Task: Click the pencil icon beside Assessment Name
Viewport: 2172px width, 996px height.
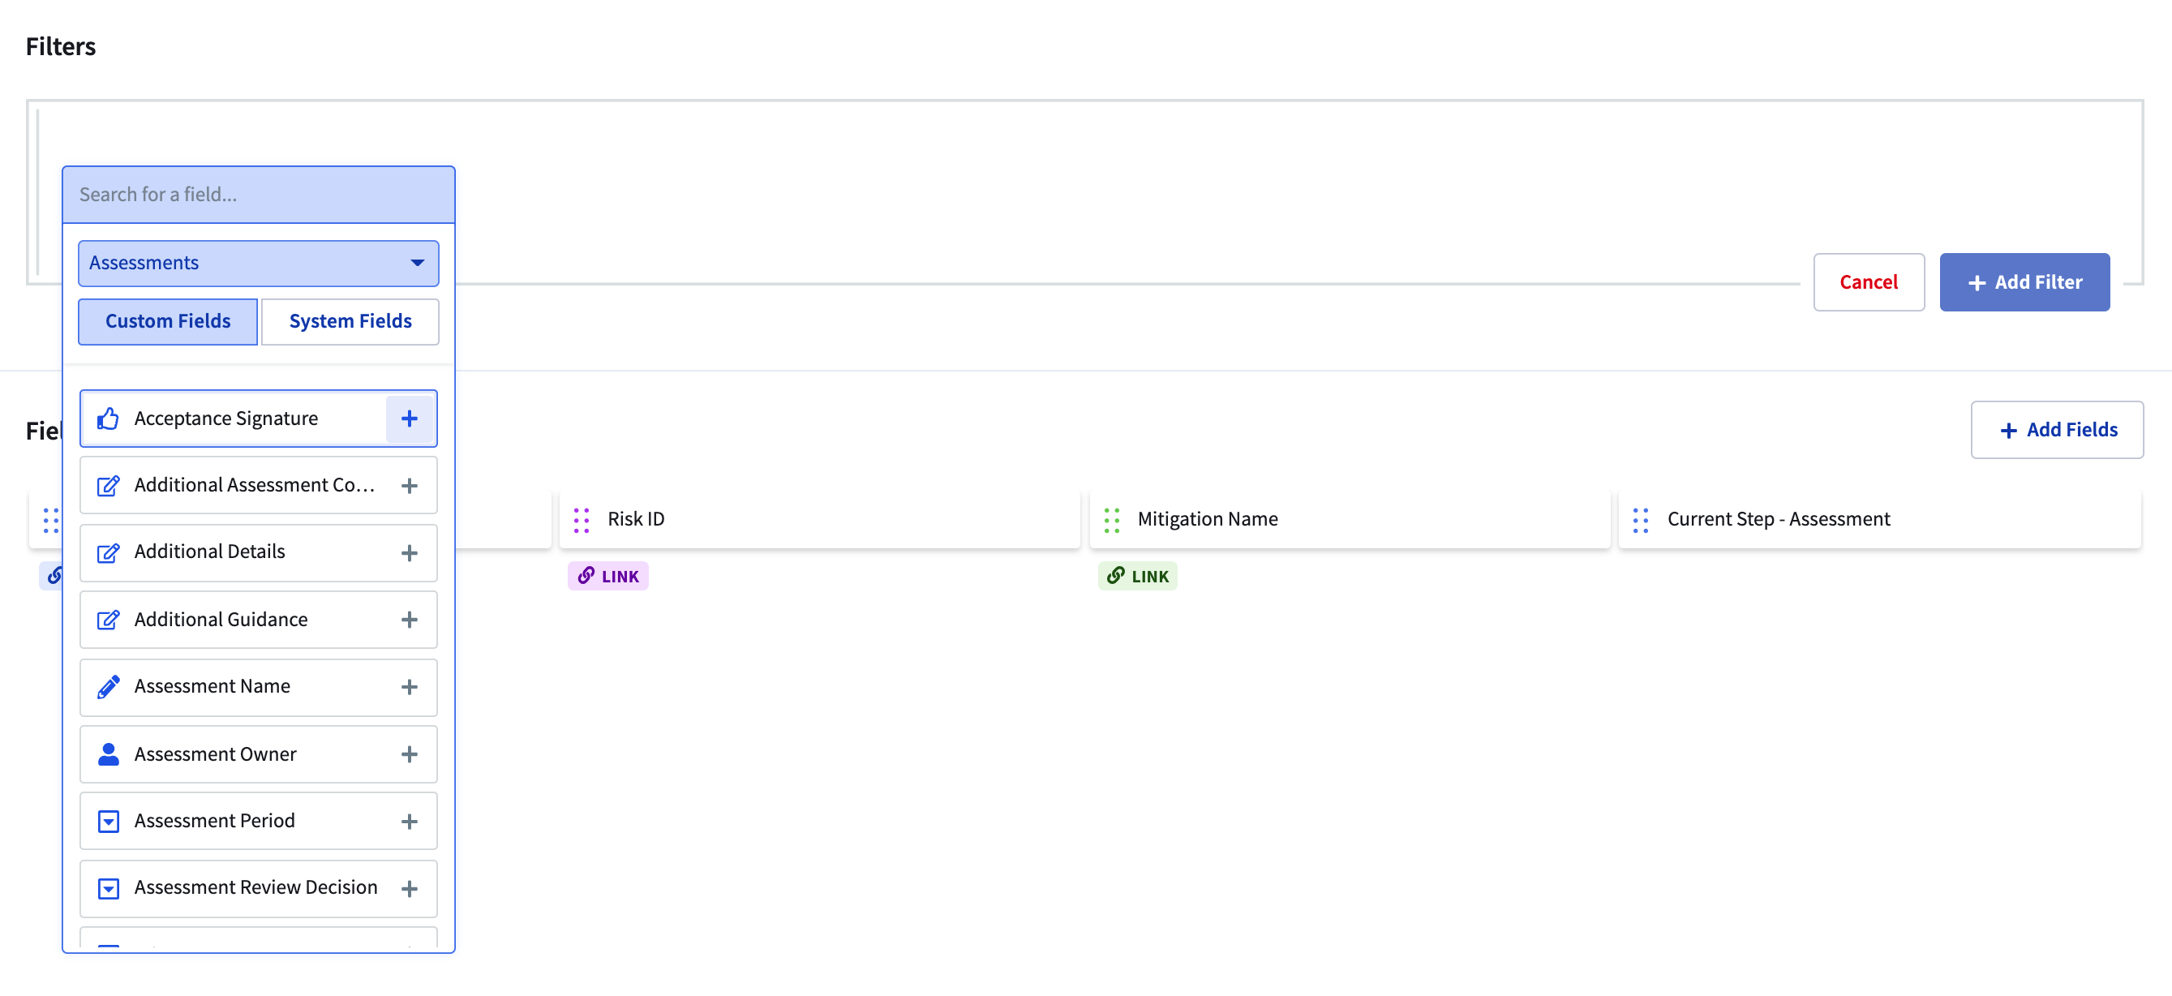Action: 108,686
